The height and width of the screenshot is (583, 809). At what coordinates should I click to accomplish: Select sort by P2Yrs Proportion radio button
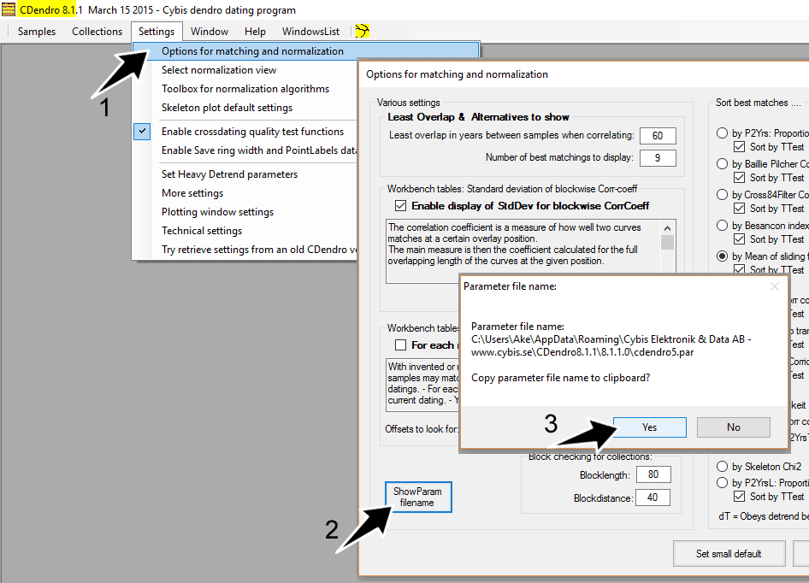coord(723,133)
